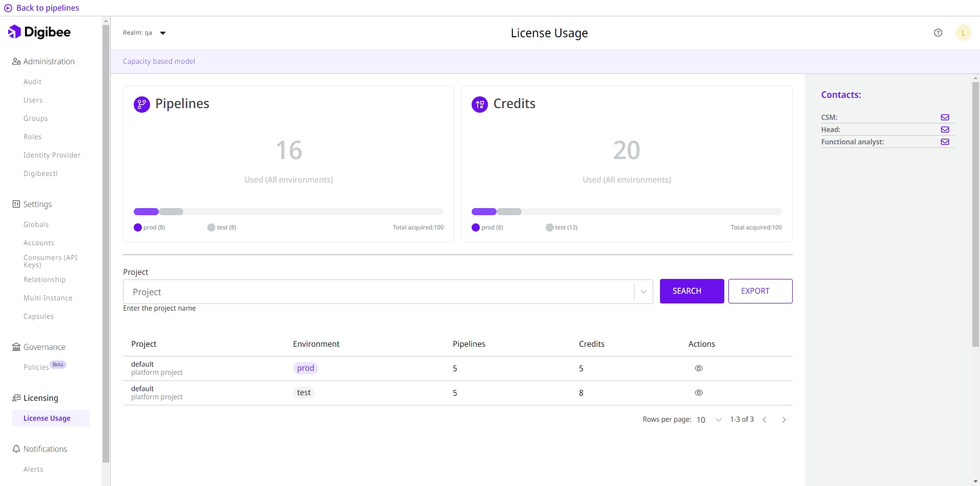The width and height of the screenshot is (980, 486).
Task: Open Users in the Administration menu
Action: [x=33, y=100]
